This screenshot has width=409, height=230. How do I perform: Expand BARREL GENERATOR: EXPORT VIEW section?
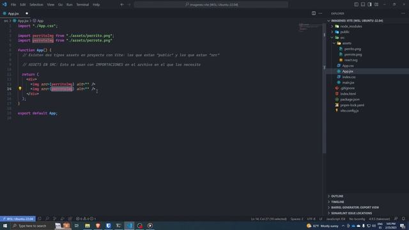[x=355, y=208]
